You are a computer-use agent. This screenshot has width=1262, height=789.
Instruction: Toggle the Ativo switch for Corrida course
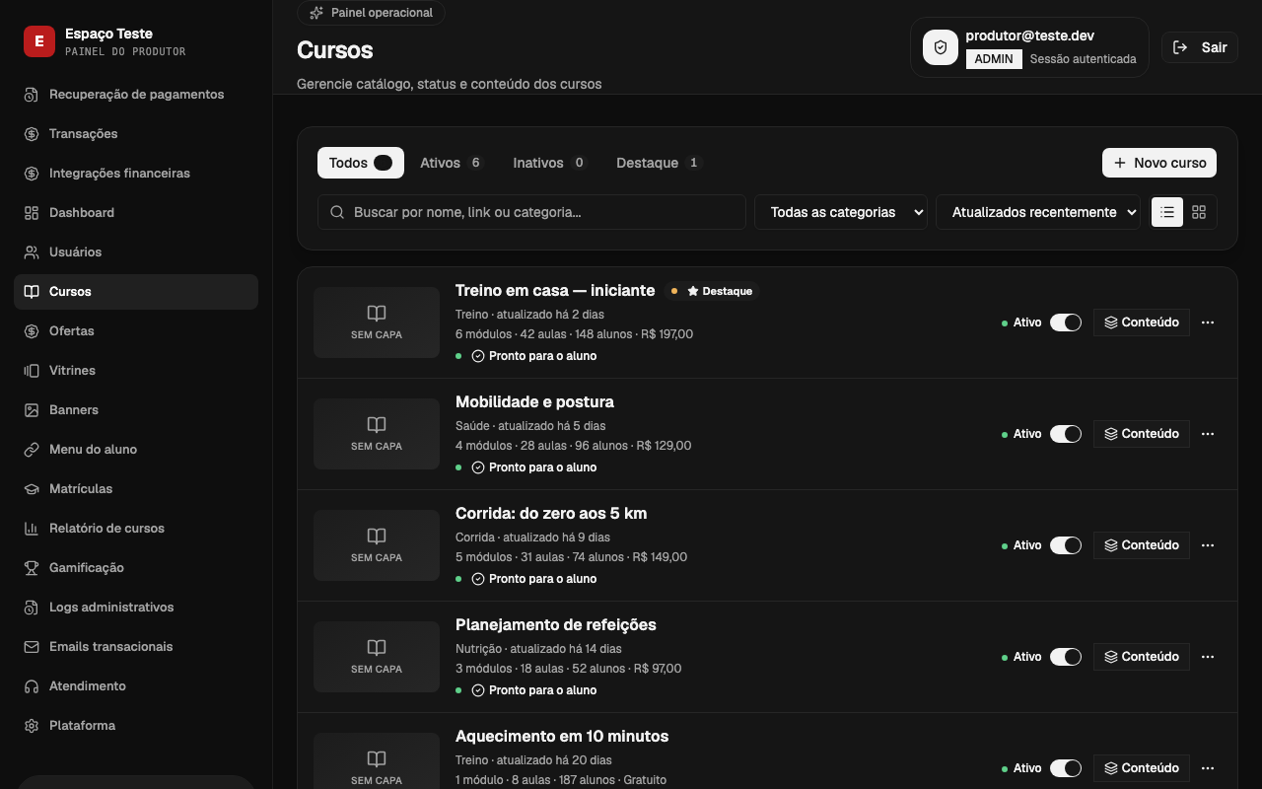[x=1066, y=545]
